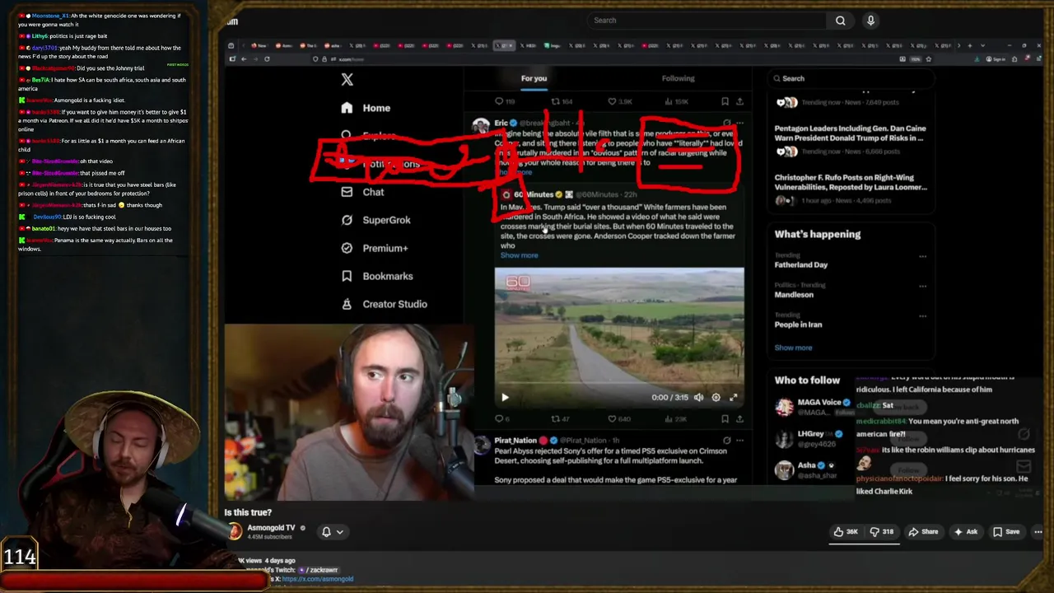Mute the 60 Minutes embedded video
This screenshot has height=593, width=1054.
pos(698,397)
